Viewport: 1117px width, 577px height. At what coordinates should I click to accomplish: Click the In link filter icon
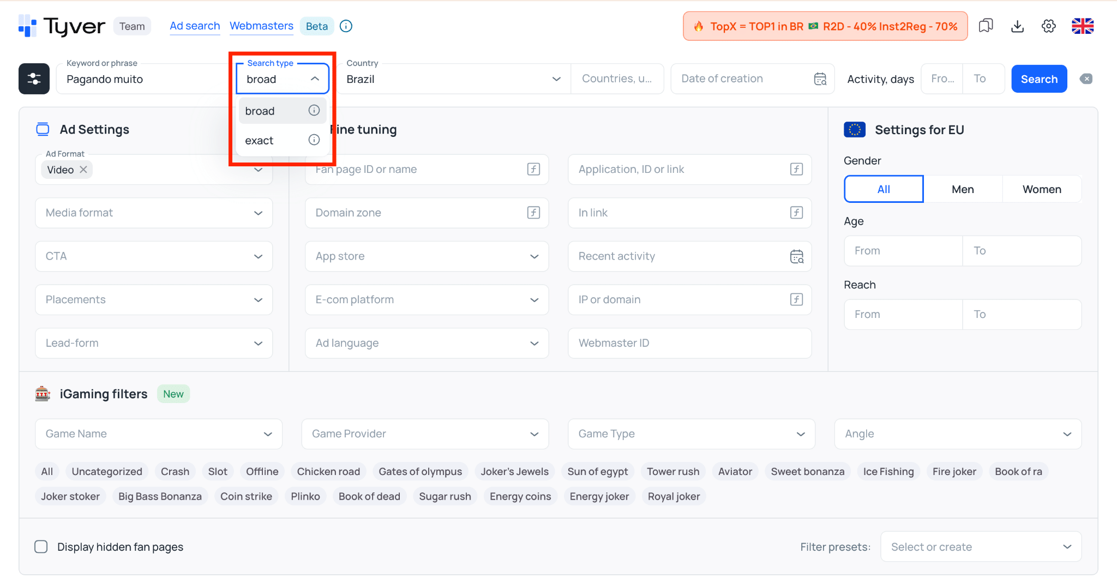[x=796, y=213]
